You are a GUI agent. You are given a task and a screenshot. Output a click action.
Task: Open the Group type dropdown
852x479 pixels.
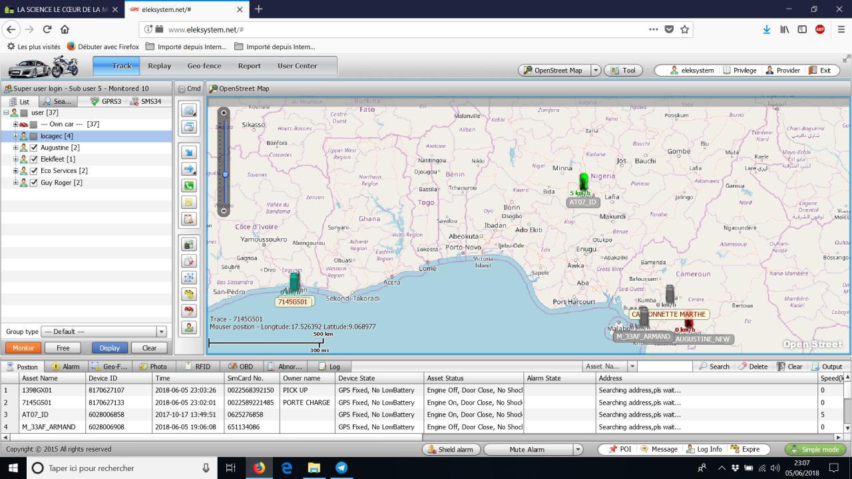tap(160, 331)
